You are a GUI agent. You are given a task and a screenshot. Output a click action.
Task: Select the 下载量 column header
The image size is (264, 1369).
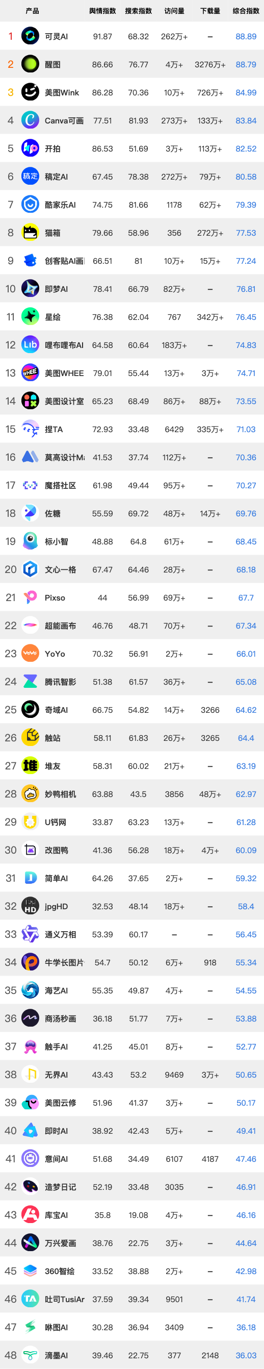[210, 11]
